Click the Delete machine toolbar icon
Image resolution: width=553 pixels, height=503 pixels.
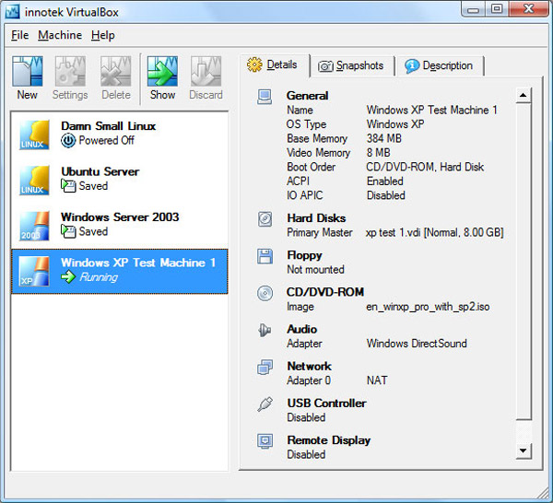click(116, 71)
